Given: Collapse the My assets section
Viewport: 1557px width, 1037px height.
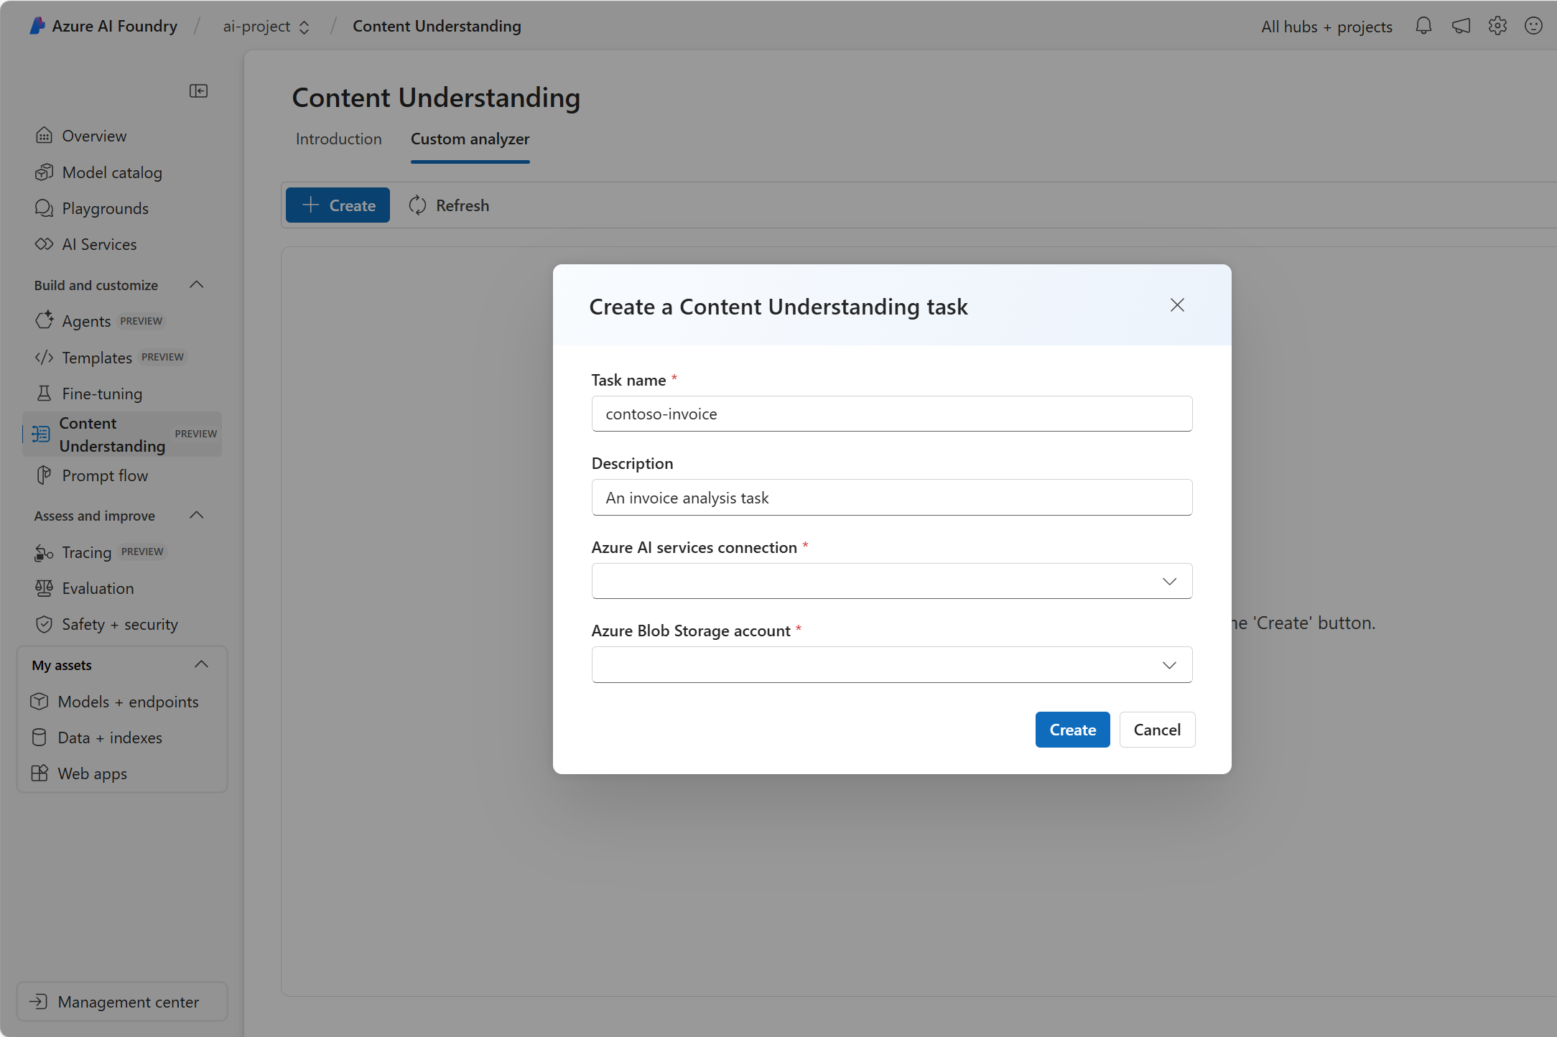Looking at the screenshot, I should coord(201,664).
